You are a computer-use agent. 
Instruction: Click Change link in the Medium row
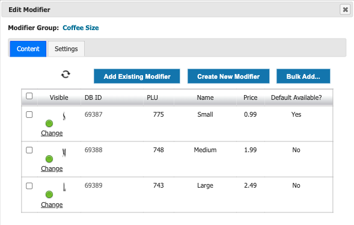52,168
